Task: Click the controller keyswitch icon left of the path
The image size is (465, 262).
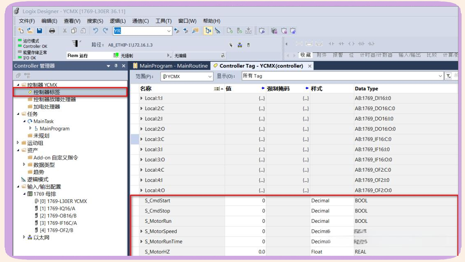Action: pos(76,44)
